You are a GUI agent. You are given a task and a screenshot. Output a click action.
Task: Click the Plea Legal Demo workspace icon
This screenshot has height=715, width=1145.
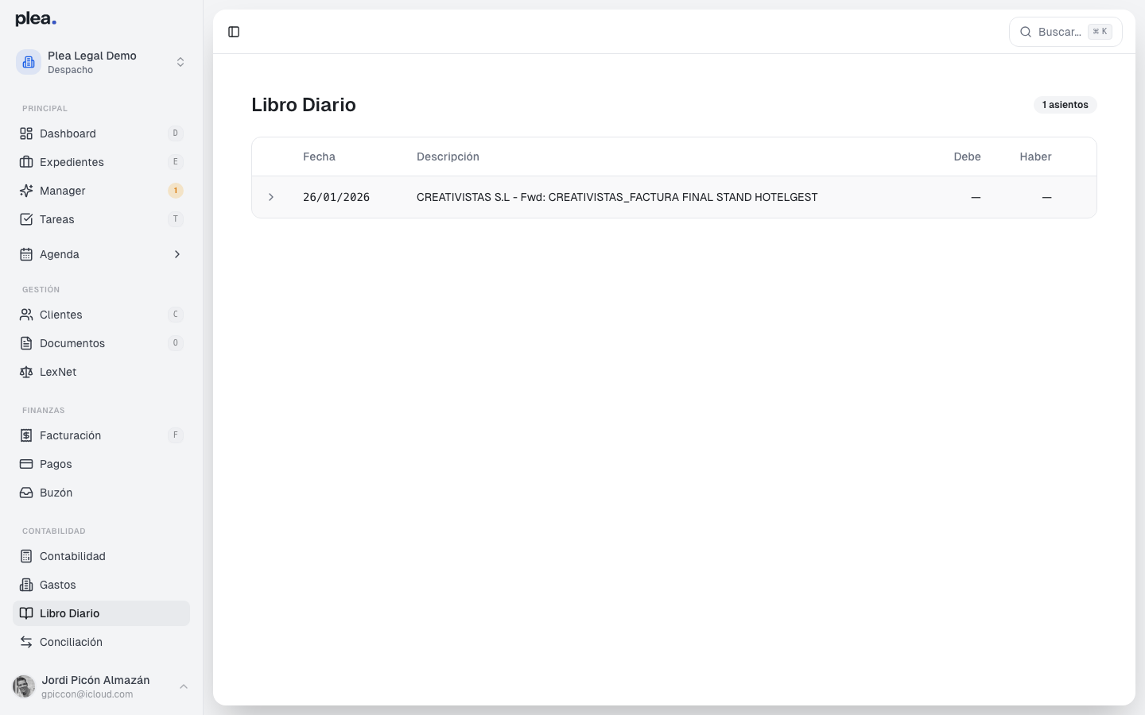click(29, 62)
